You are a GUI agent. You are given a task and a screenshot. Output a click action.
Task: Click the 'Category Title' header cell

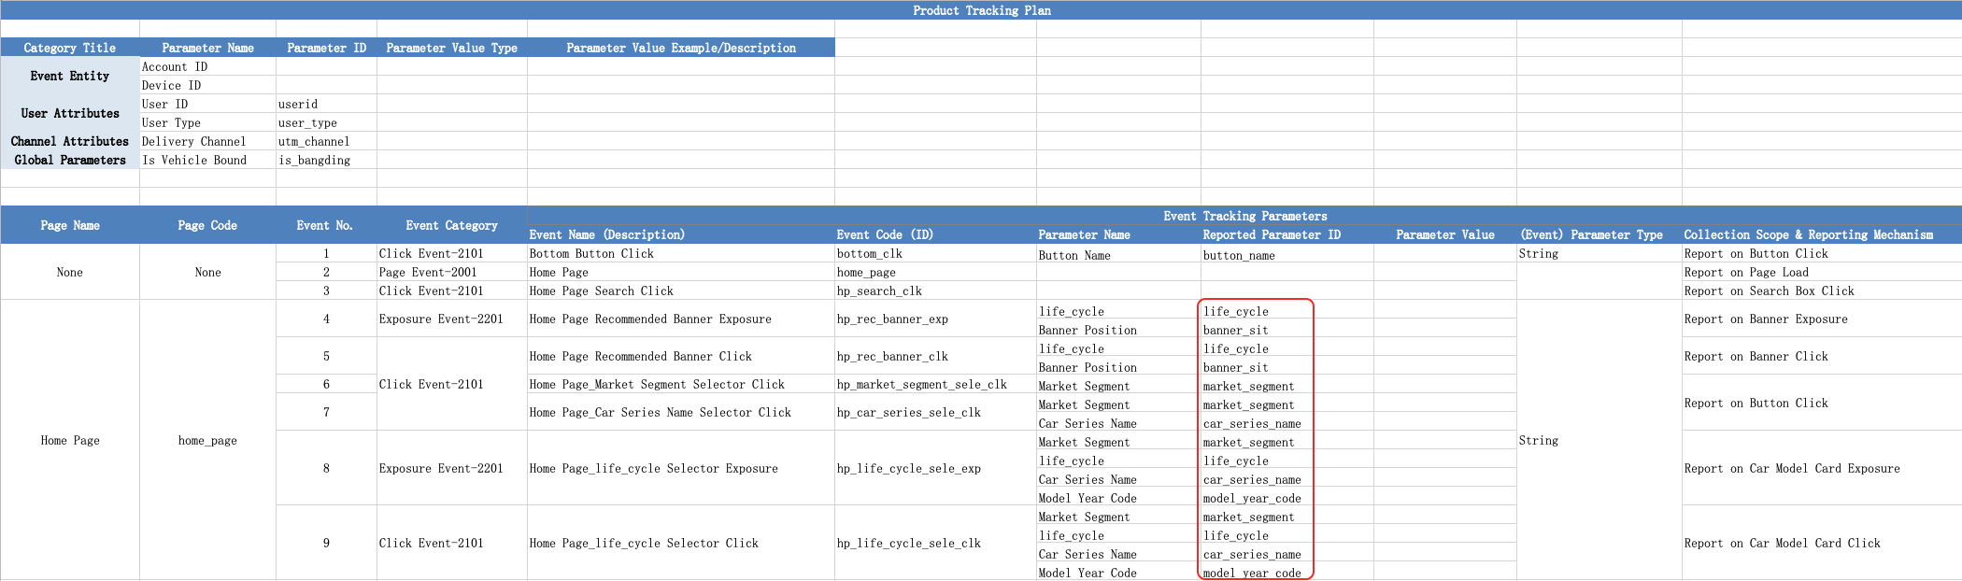pyautogui.click(x=70, y=48)
